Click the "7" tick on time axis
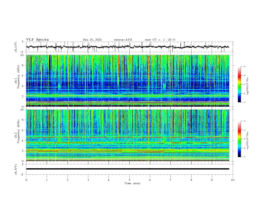Viewport: 262px width, 202px height. click(171, 180)
